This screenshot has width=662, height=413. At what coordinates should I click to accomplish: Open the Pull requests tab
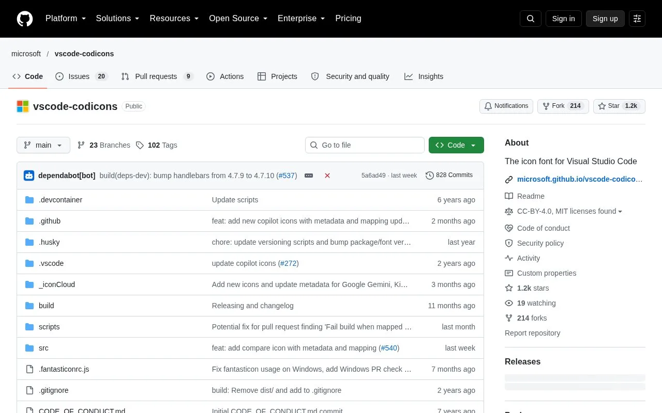(157, 76)
